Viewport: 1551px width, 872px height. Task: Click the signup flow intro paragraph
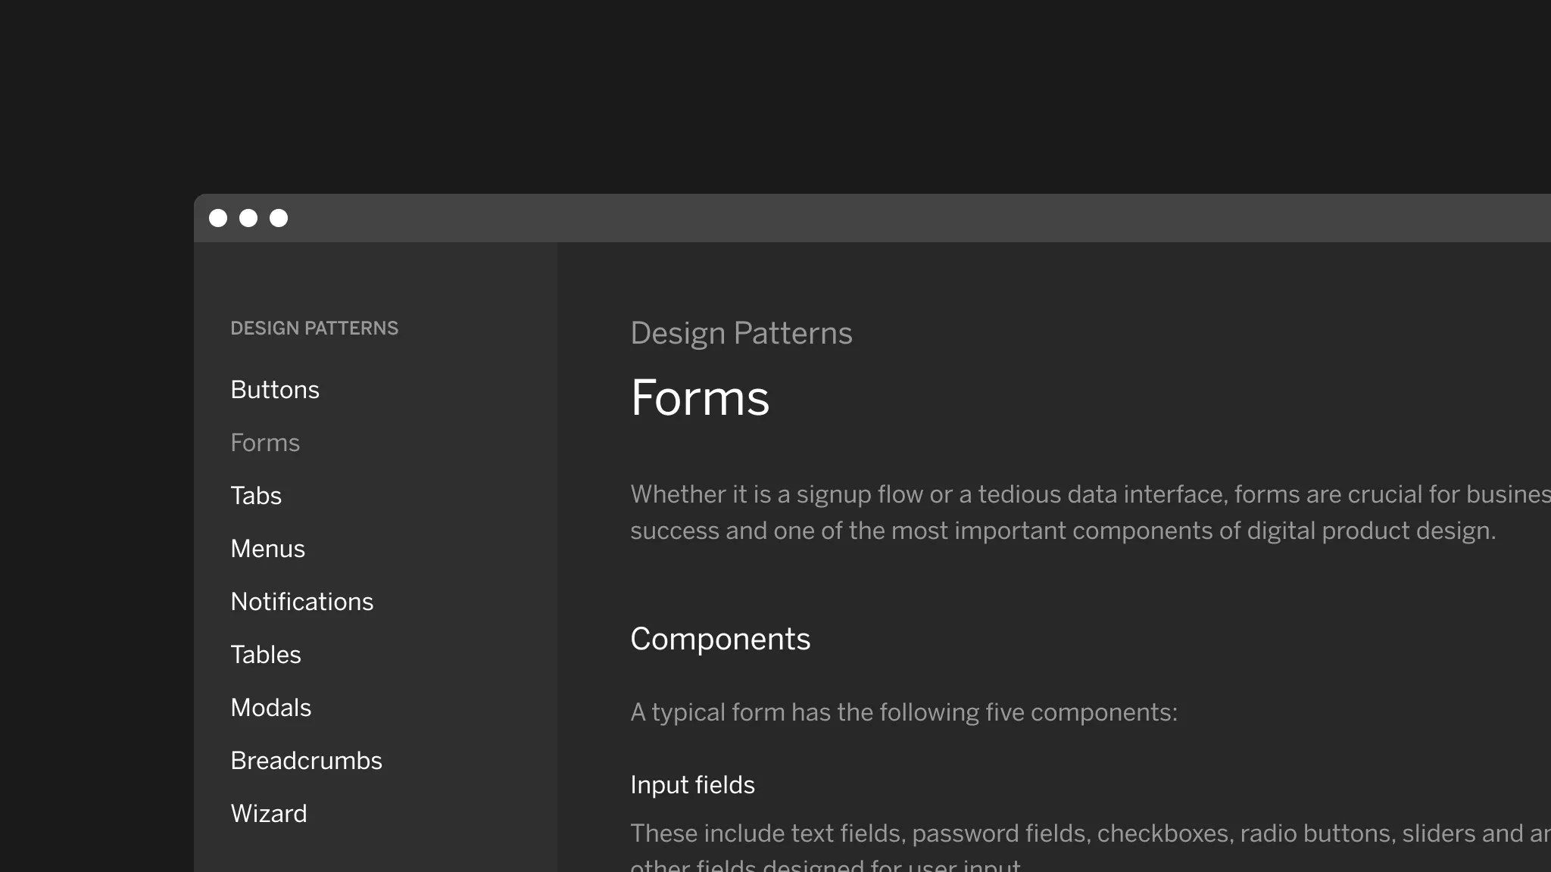1091,512
